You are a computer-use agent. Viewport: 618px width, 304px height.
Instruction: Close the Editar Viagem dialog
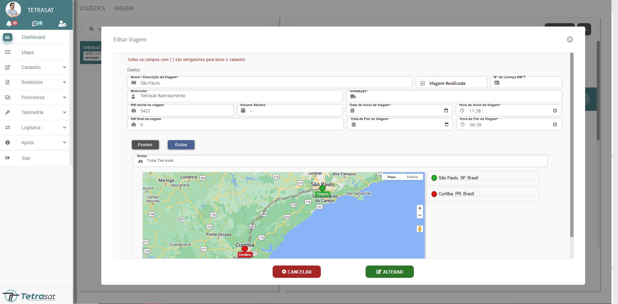click(570, 39)
